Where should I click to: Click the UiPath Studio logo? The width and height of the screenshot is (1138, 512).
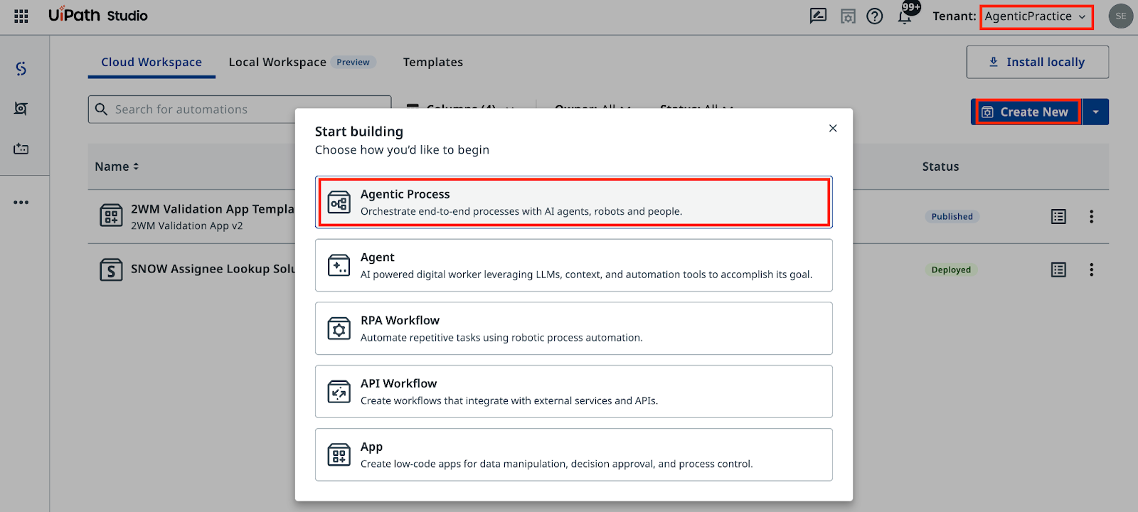coord(98,16)
